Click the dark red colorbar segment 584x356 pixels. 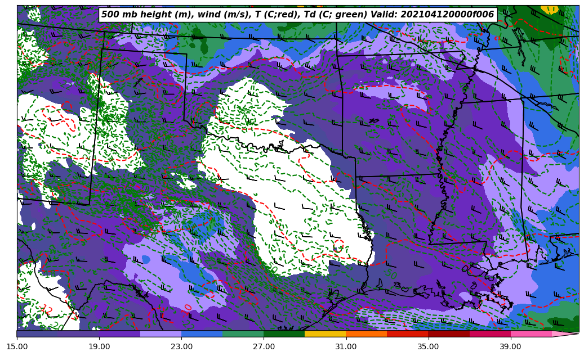pos(448,334)
